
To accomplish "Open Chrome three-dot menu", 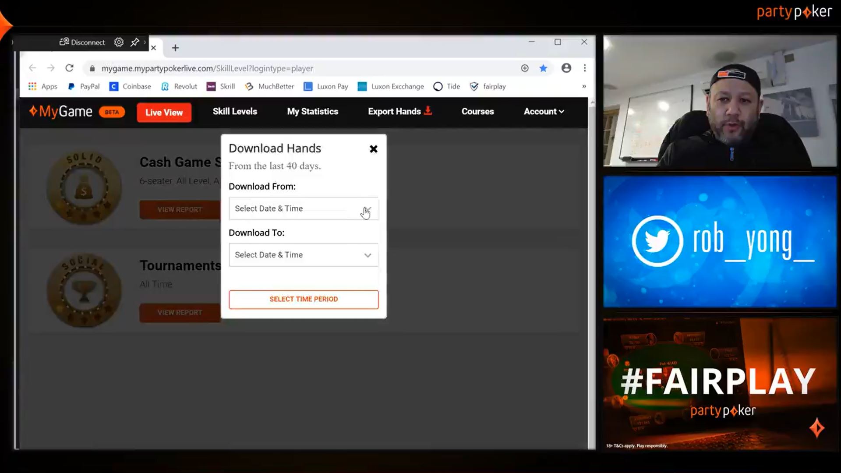I will (585, 68).
